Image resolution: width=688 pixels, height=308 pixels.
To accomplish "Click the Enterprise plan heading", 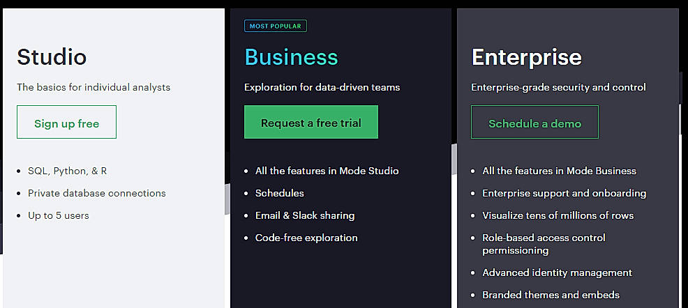I will pyautogui.click(x=527, y=57).
